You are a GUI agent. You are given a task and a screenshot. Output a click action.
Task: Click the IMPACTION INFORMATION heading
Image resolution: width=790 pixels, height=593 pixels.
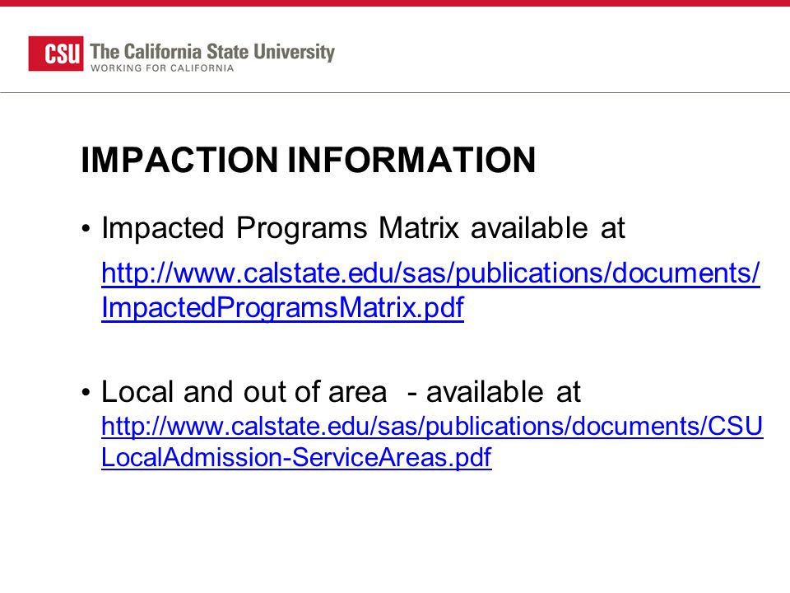(309, 161)
